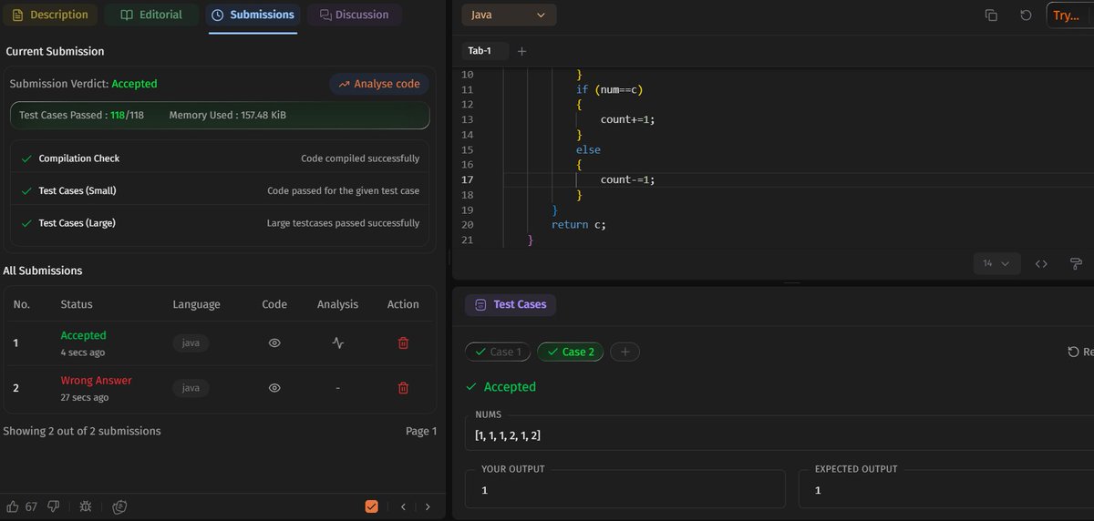The image size is (1094, 521).
Task: Click the Status column header
Action: (77, 304)
